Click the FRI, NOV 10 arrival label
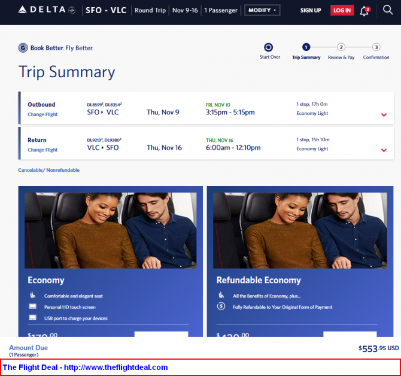 218,105
